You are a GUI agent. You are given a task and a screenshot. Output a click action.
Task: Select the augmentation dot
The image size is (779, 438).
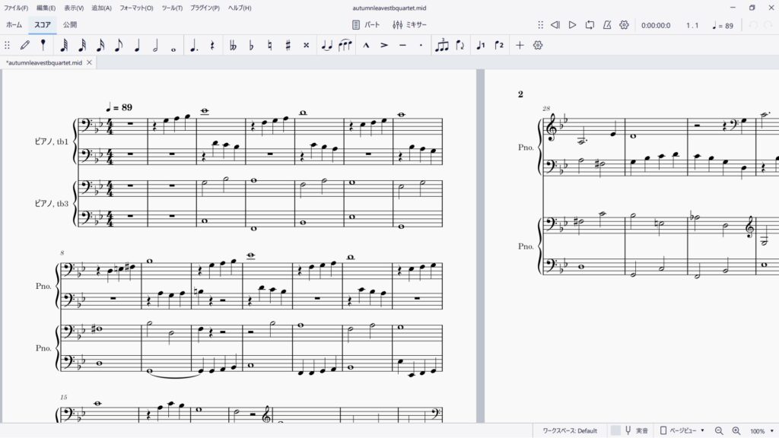[x=194, y=46]
